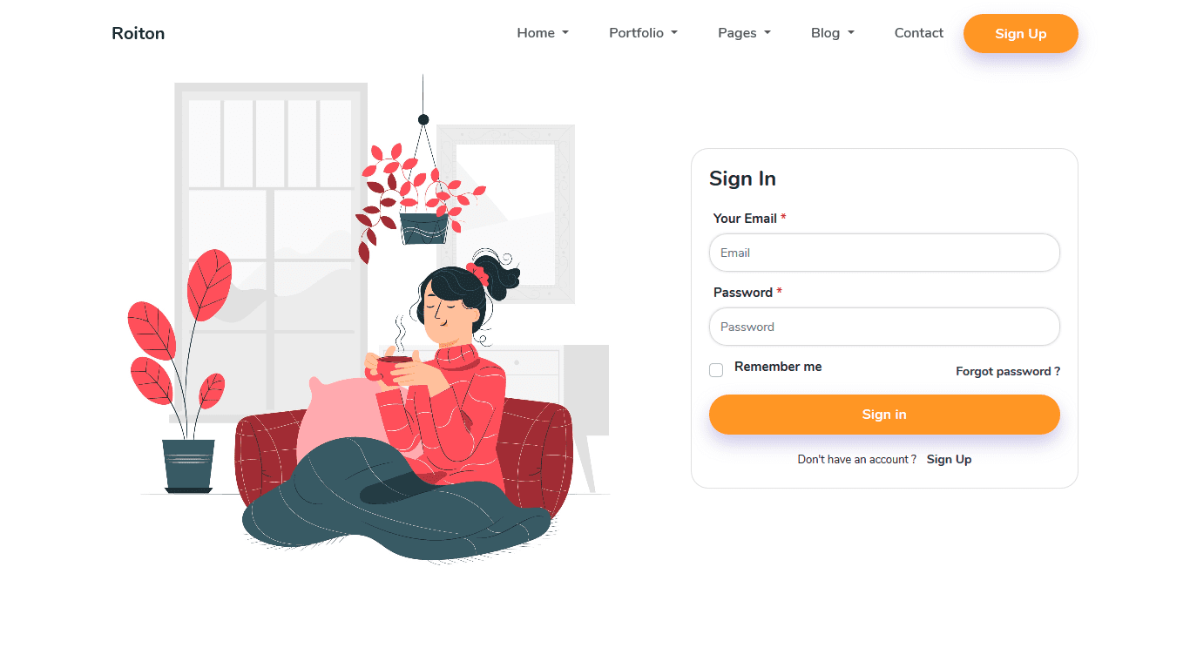Click the Sign In heading text
The width and height of the screenshot is (1190, 668).
(x=742, y=179)
